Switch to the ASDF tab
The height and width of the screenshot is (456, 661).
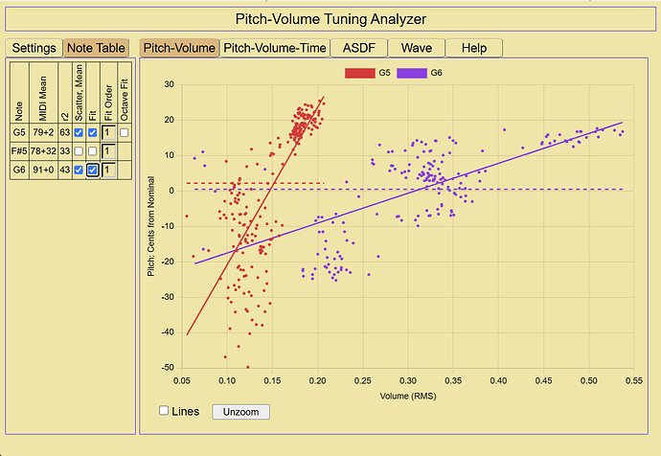(358, 48)
